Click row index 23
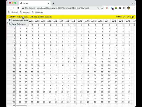The width and height of the screenshot is (142, 107). (14, 102)
